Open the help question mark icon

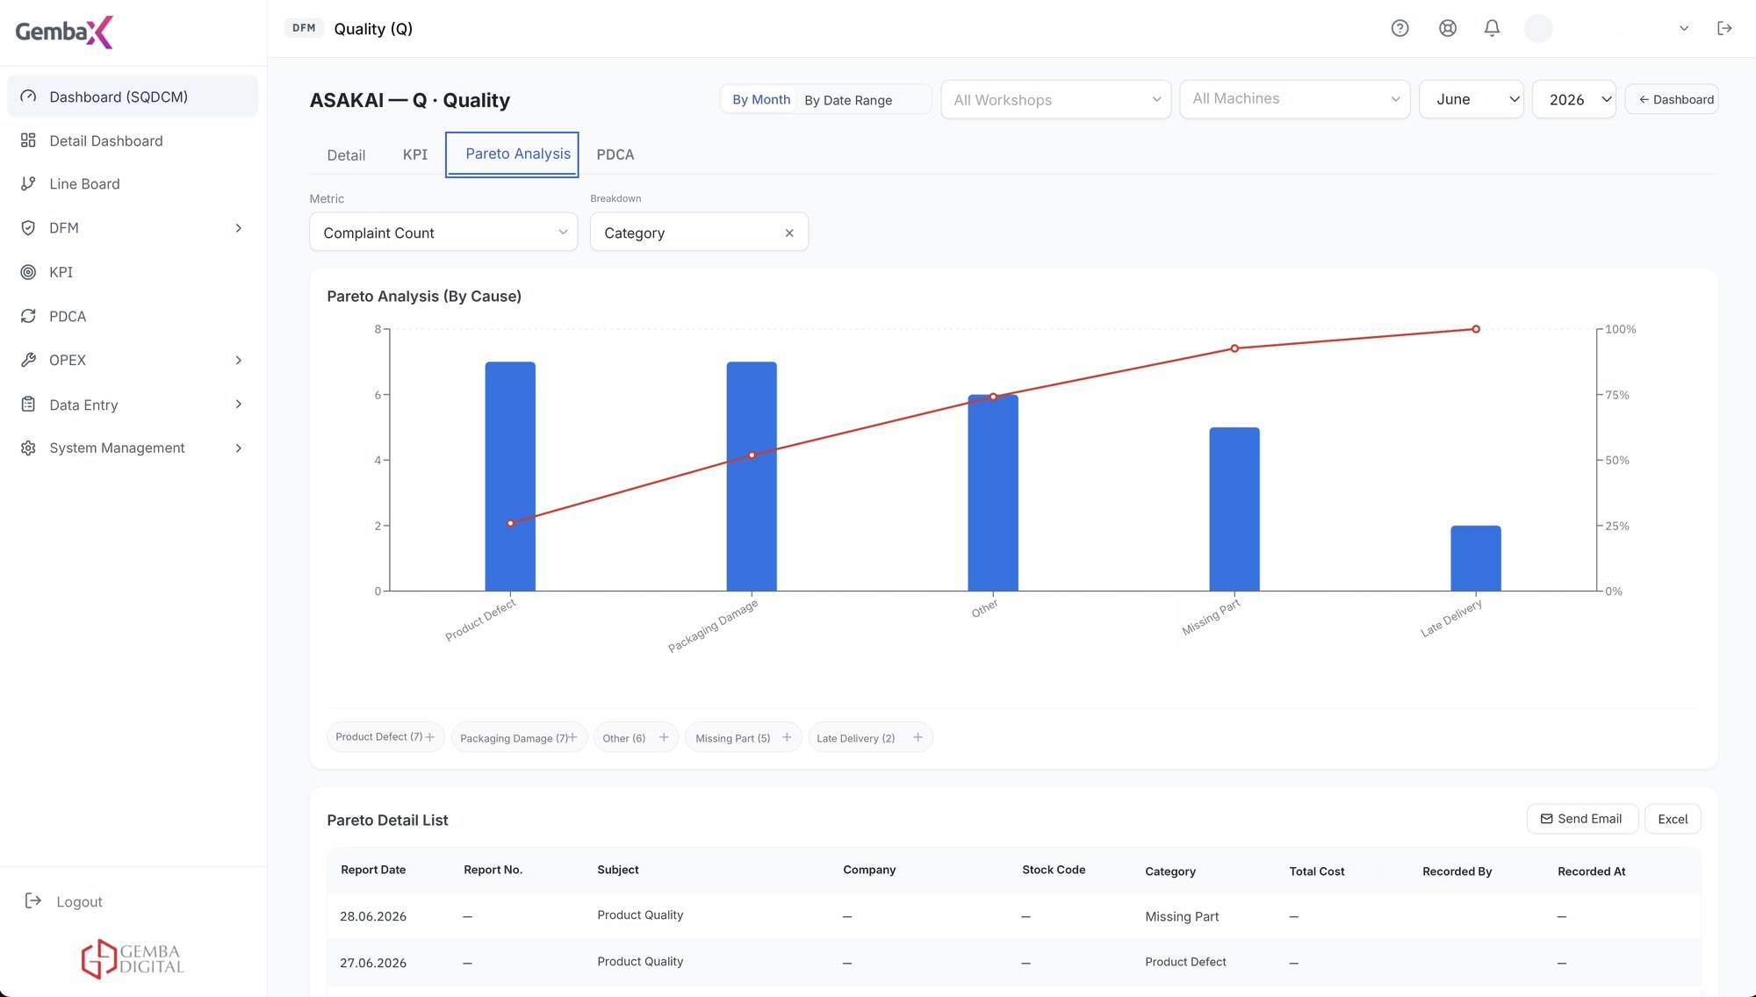(x=1400, y=28)
